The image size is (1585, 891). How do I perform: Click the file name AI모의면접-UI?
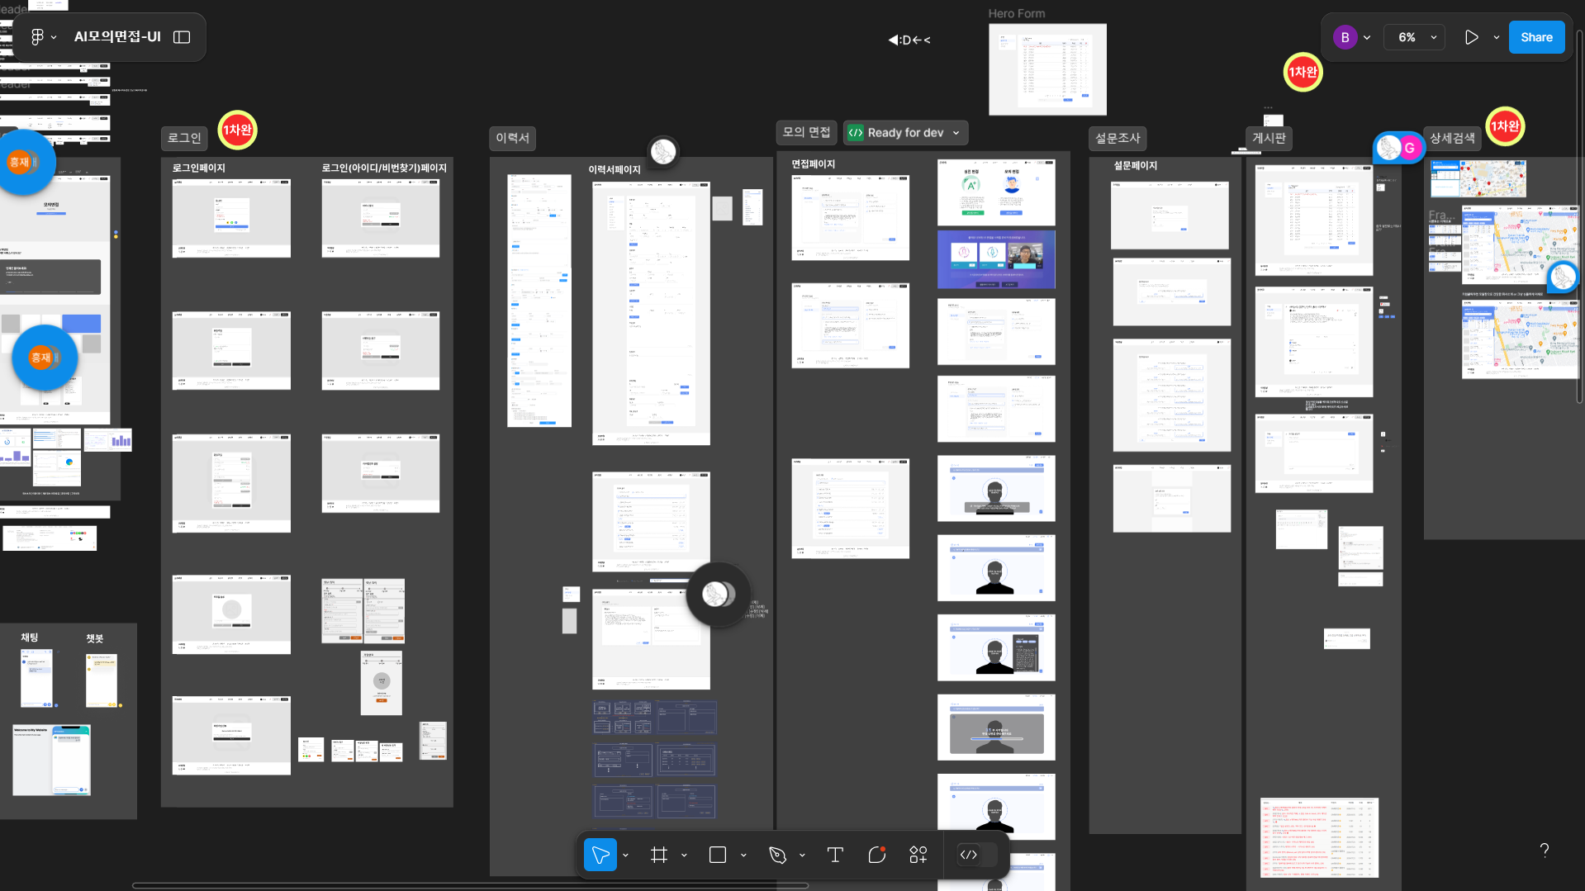(x=117, y=37)
